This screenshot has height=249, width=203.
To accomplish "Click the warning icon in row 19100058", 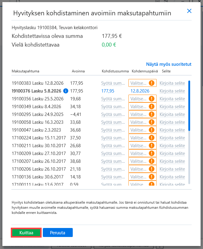I will tap(152, 122).
